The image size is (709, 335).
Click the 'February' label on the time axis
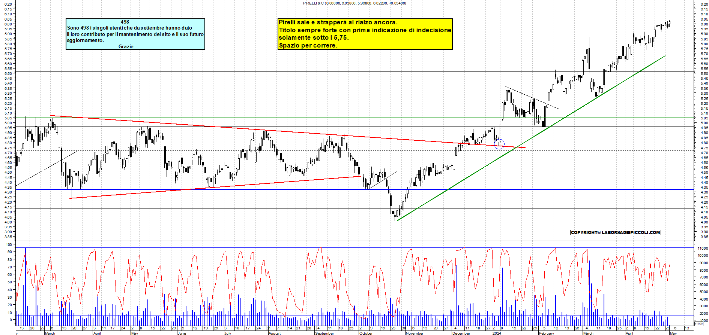pyautogui.click(x=547, y=333)
